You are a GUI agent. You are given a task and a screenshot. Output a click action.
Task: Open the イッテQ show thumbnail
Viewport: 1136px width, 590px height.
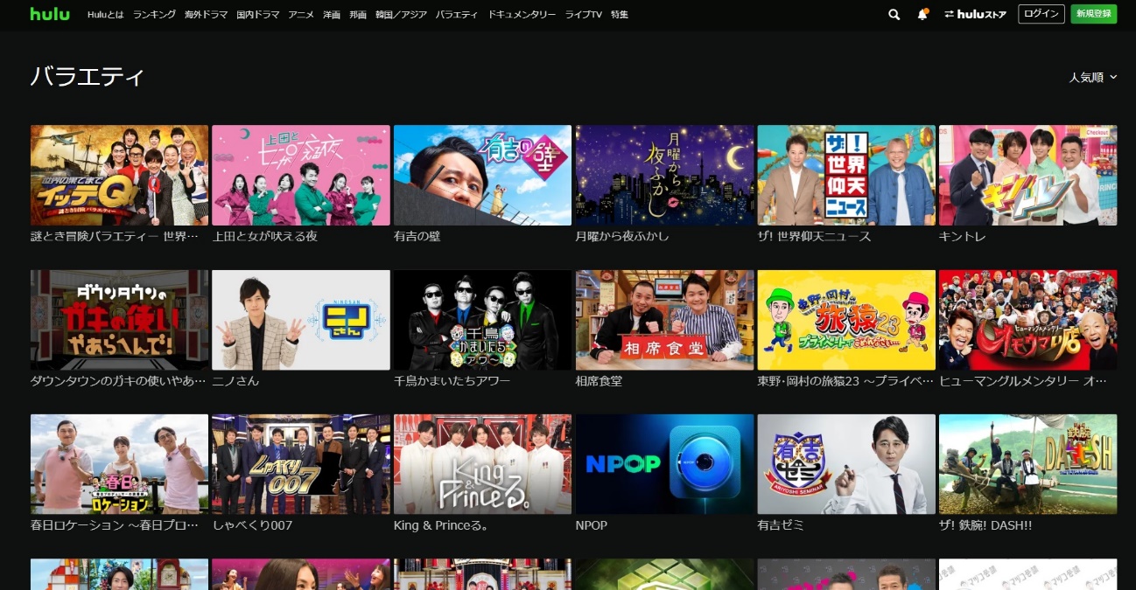pos(119,175)
